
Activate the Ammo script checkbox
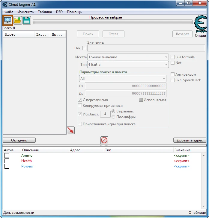tap(7, 156)
